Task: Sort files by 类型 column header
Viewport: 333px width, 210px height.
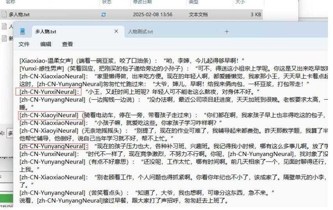Action: [193, 2]
